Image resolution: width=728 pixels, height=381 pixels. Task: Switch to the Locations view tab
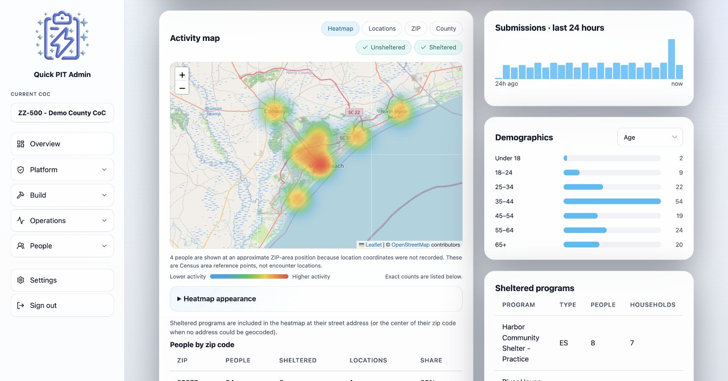point(382,28)
